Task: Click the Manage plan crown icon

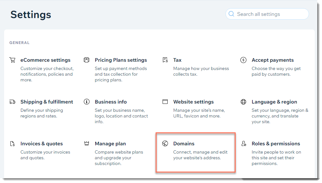Action: 87,143
